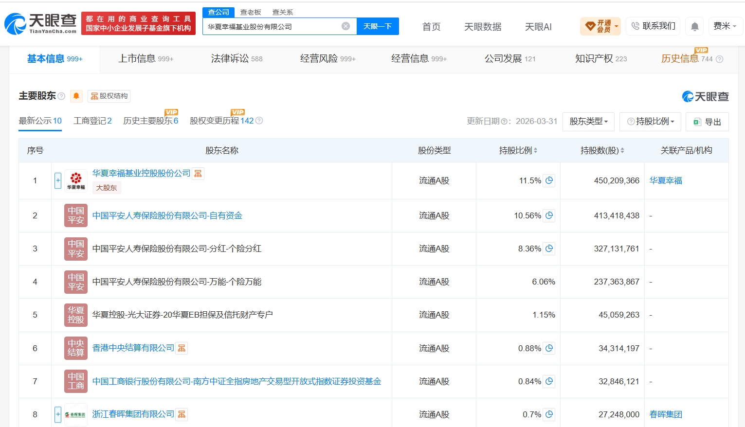Open the 持股比例 dropdown filter

650,122
